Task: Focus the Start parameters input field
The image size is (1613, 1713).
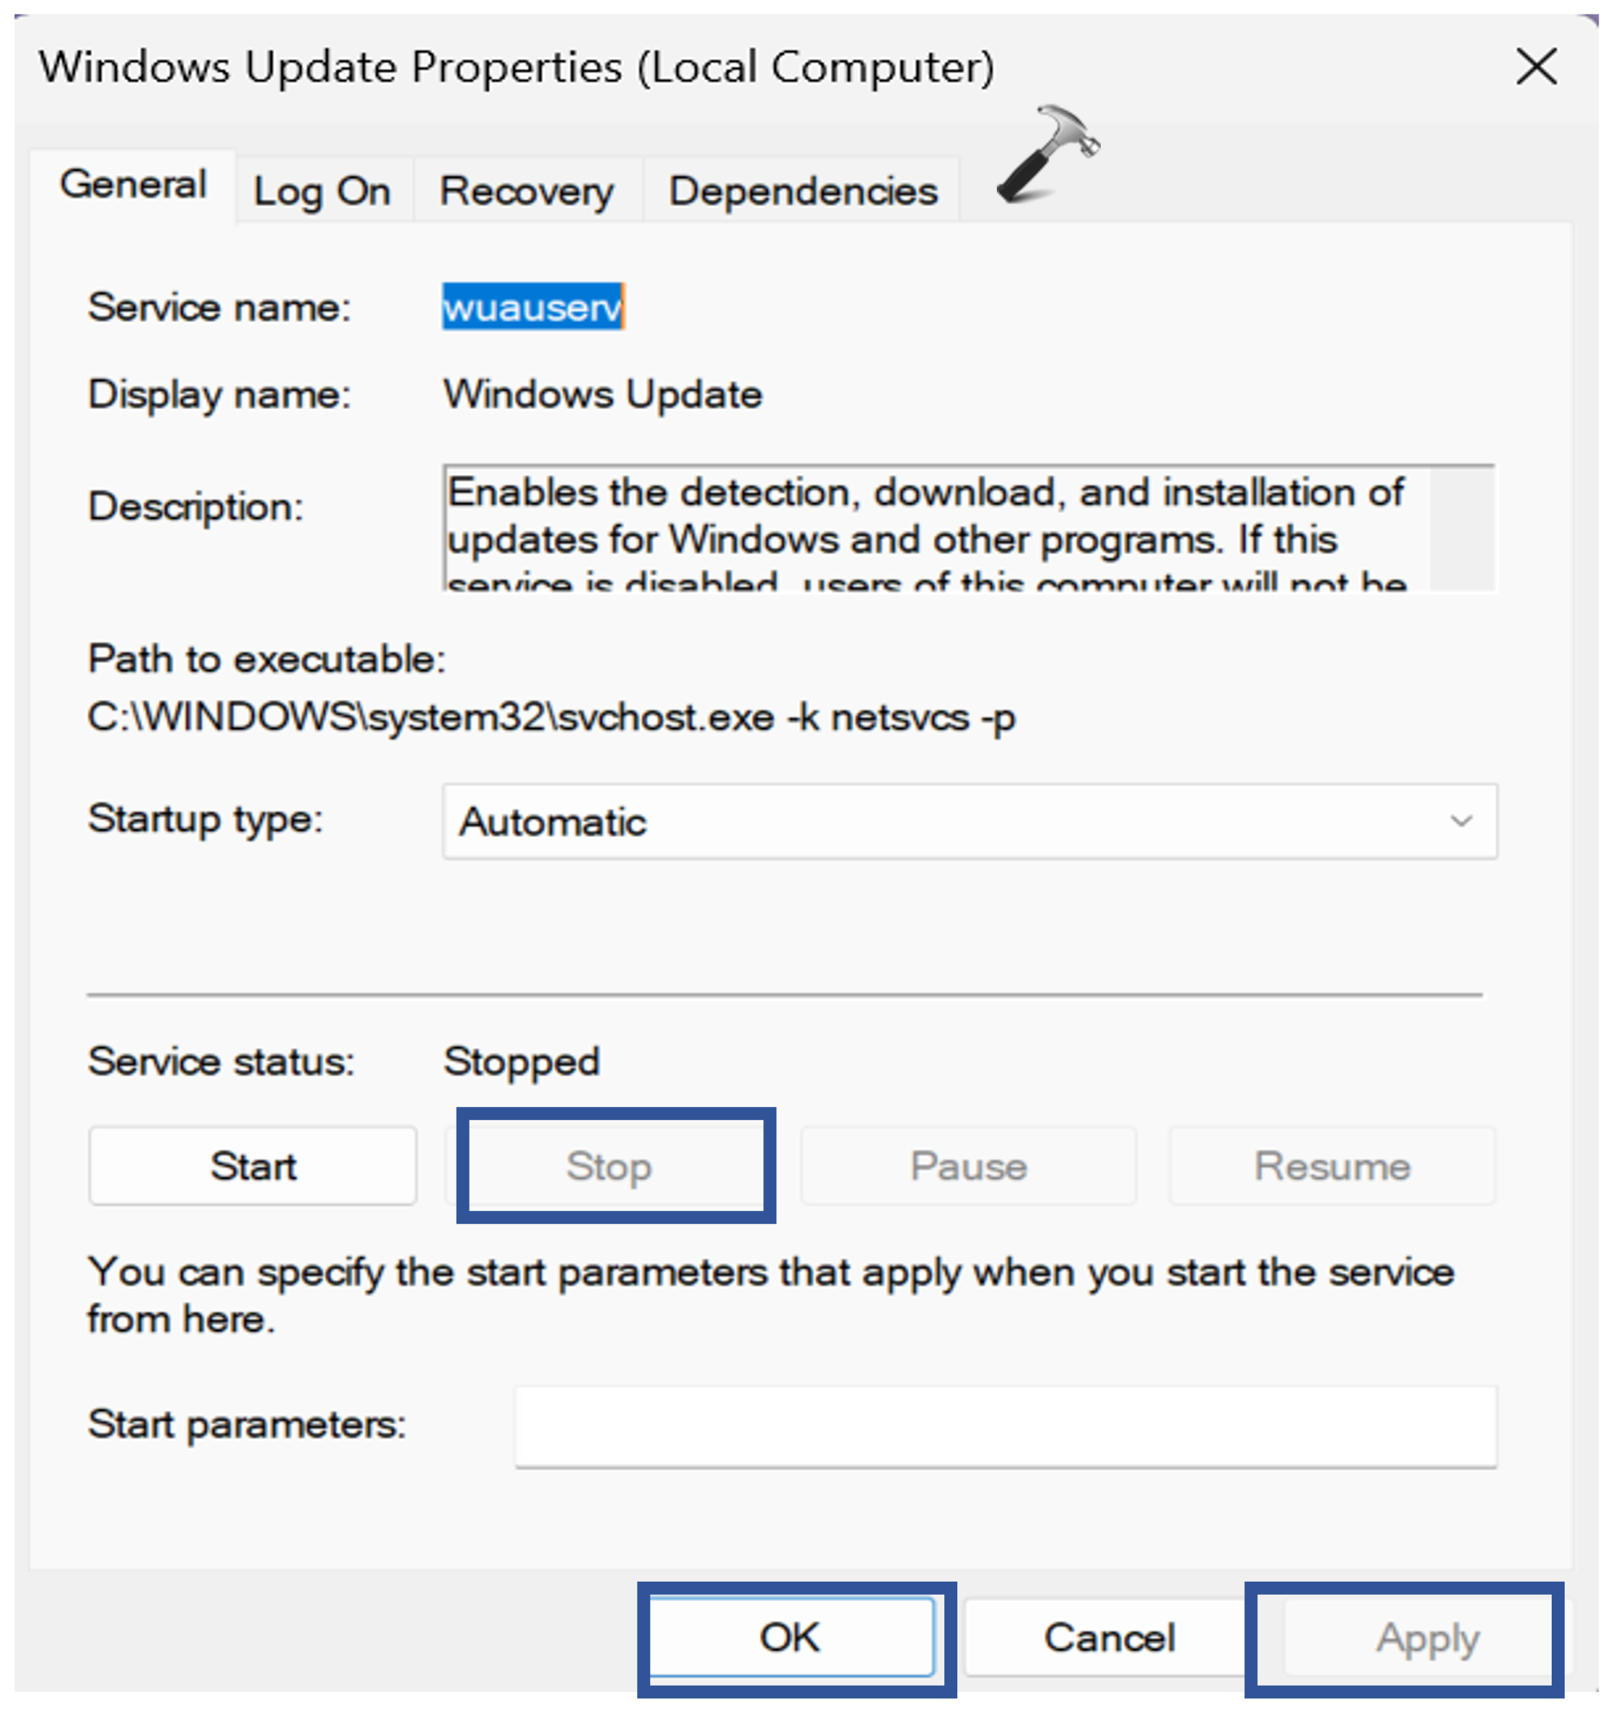Action: pyautogui.click(x=1005, y=1425)
